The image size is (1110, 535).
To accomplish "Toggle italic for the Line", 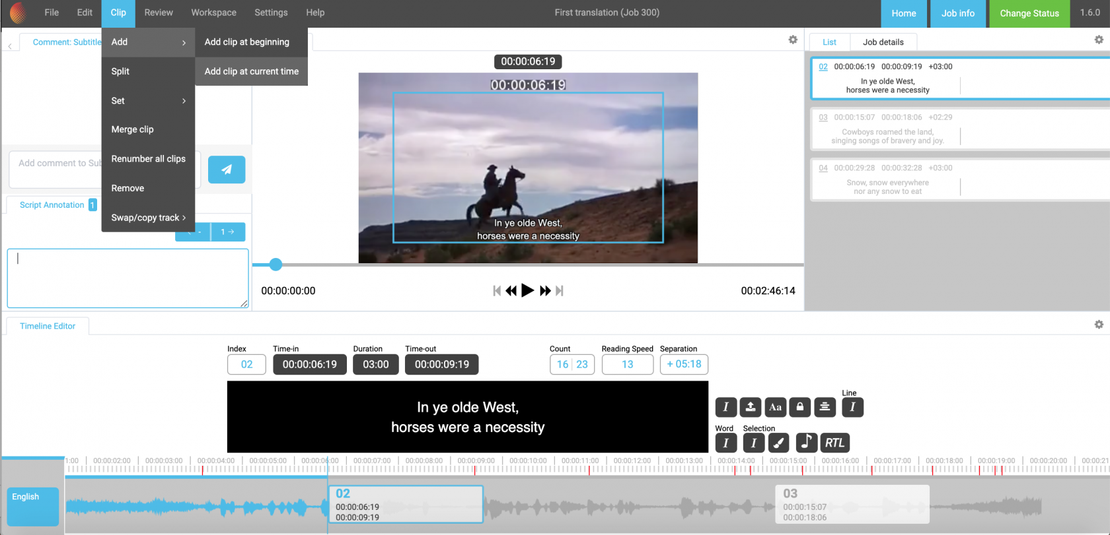I will click(852, 407).
